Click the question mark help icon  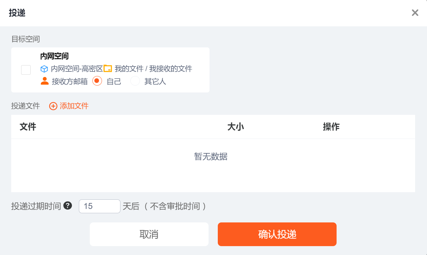coord(68,206)
